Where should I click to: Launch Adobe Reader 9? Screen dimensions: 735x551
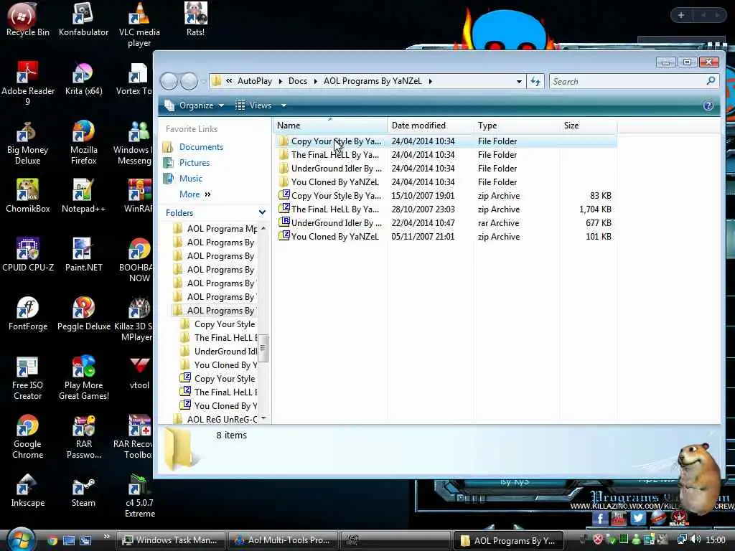click(x=28, y=83)
